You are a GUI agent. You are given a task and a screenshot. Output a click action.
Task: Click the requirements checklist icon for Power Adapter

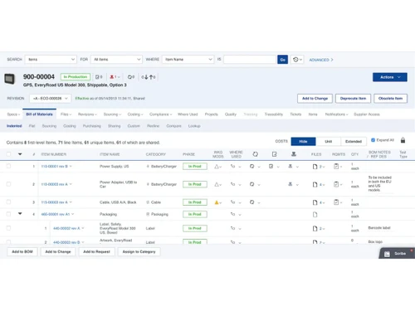[336, 184]
